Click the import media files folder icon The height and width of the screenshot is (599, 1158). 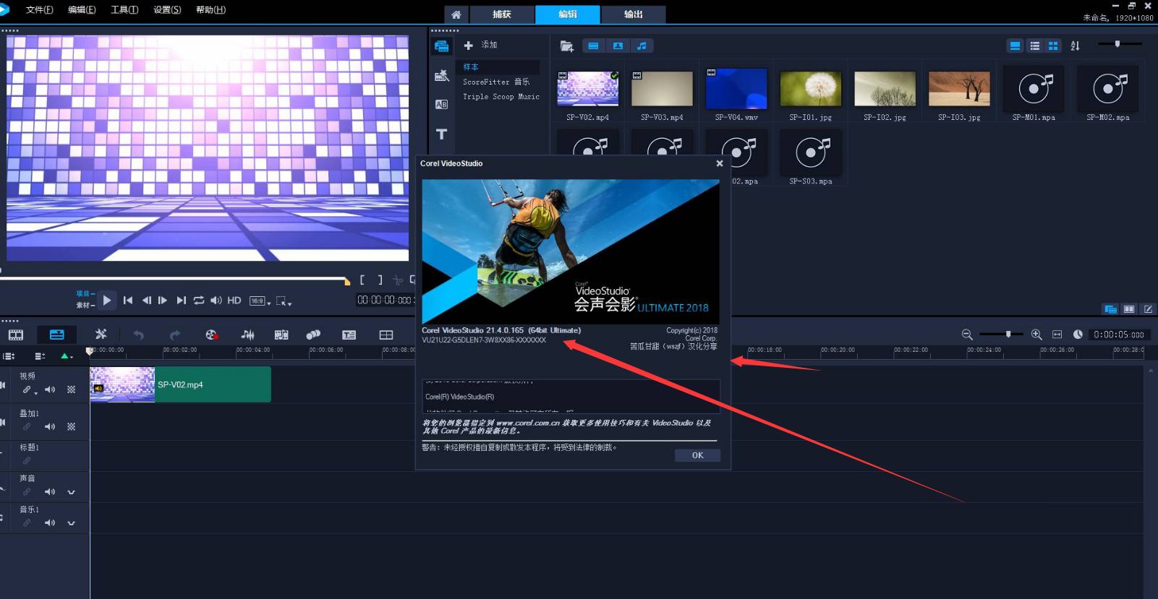pyautogui.click(x=566, y=46)
